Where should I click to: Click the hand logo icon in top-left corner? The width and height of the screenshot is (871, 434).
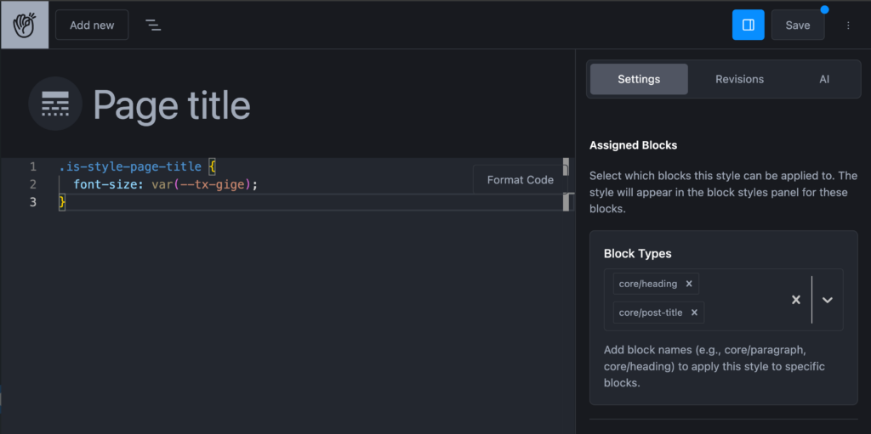tap(25, 25)
